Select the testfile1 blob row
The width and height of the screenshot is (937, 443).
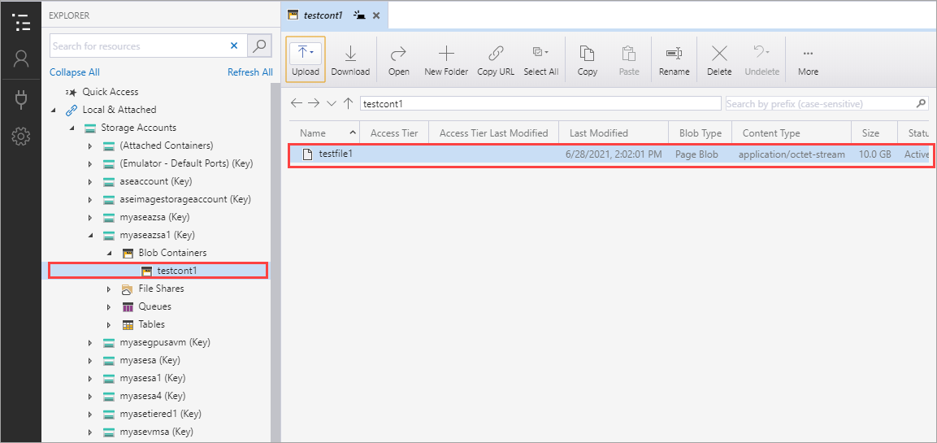click(609, 154)
